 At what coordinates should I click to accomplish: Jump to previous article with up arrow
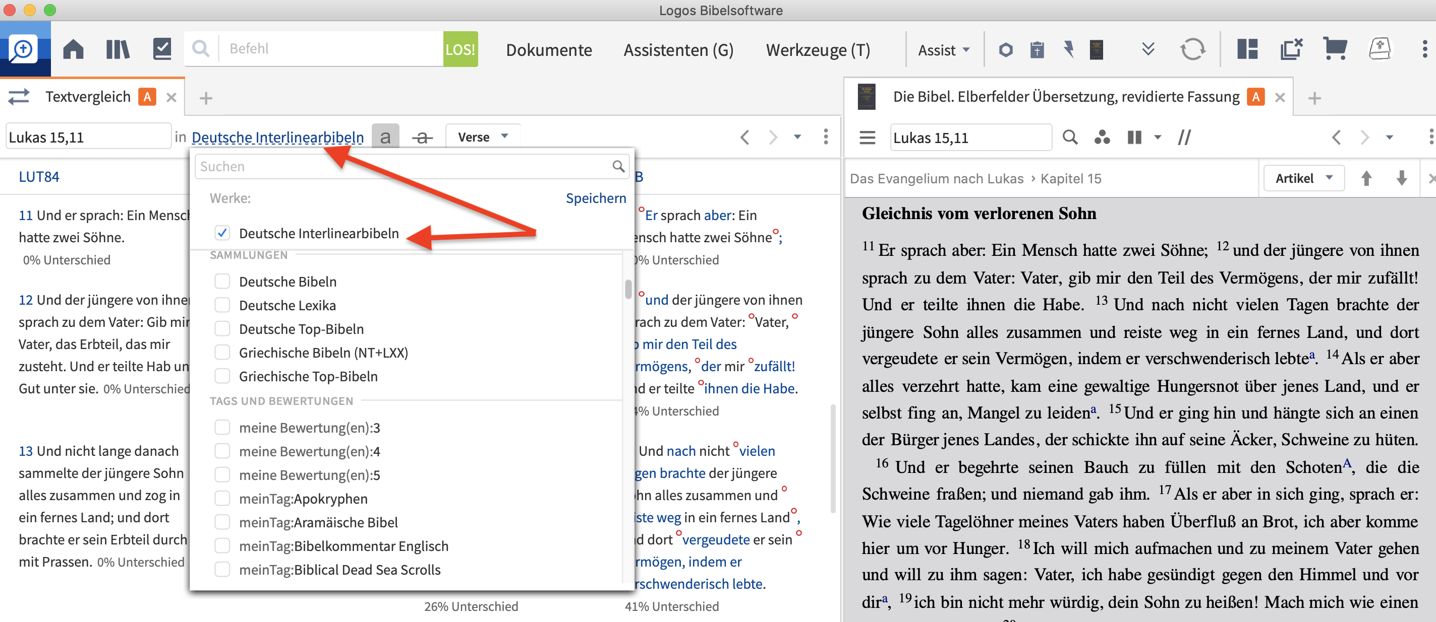coord(1366,178)
